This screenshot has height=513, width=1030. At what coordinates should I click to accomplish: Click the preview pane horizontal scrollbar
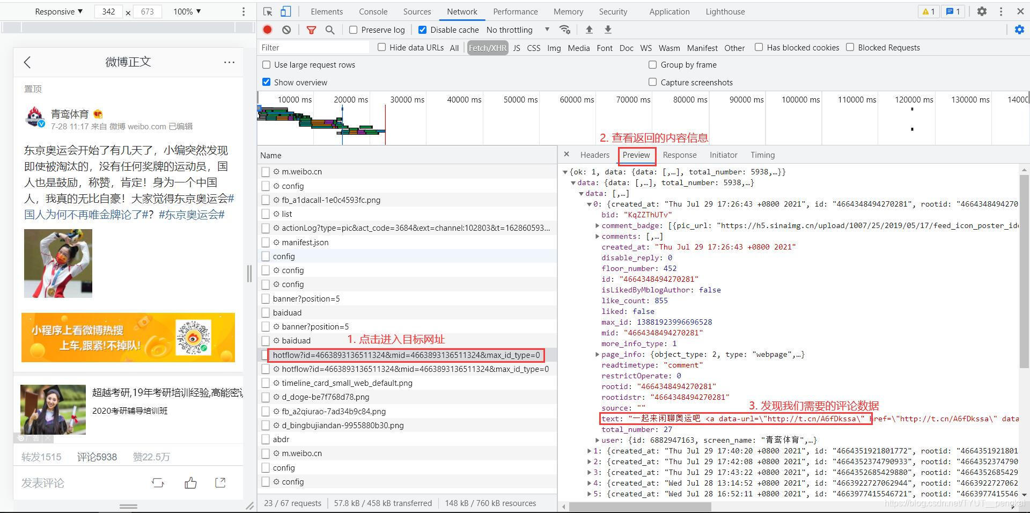click(x=640, y=507)
